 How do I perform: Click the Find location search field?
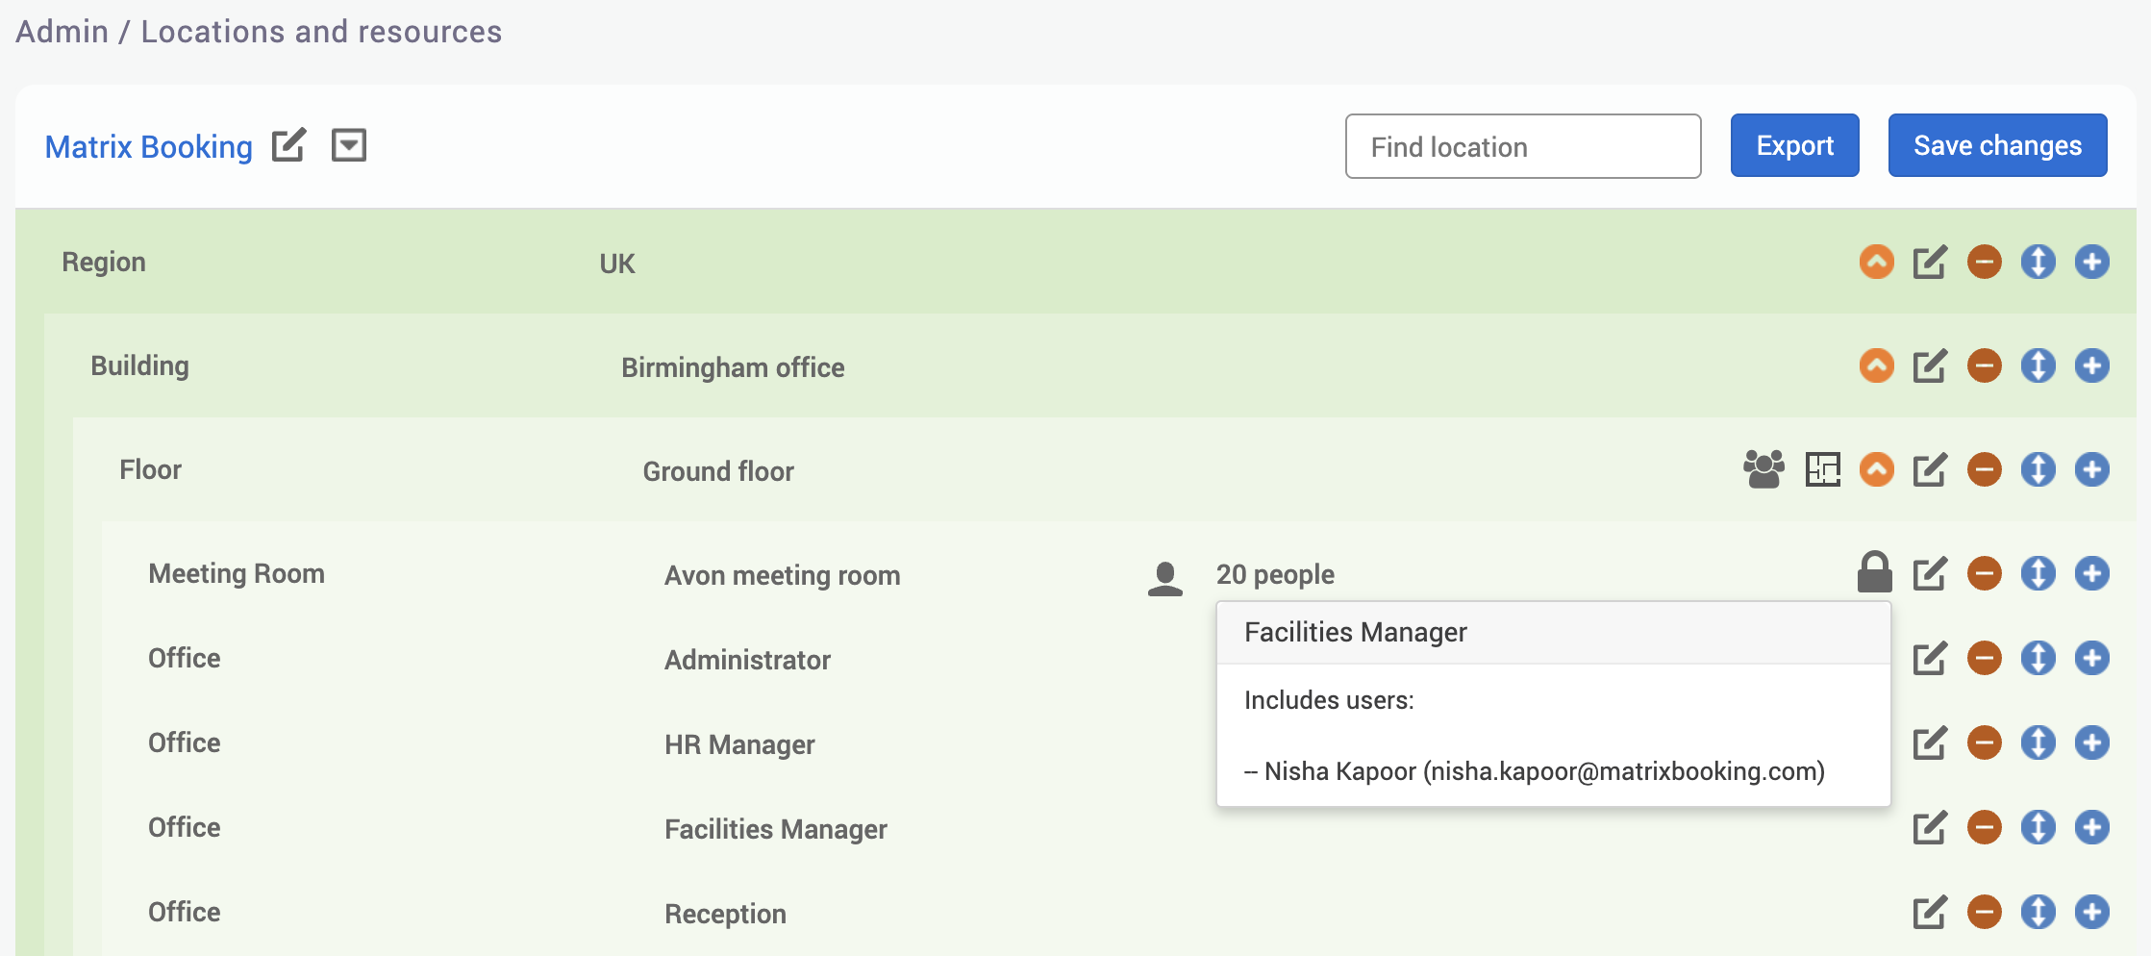[1522, 146]
